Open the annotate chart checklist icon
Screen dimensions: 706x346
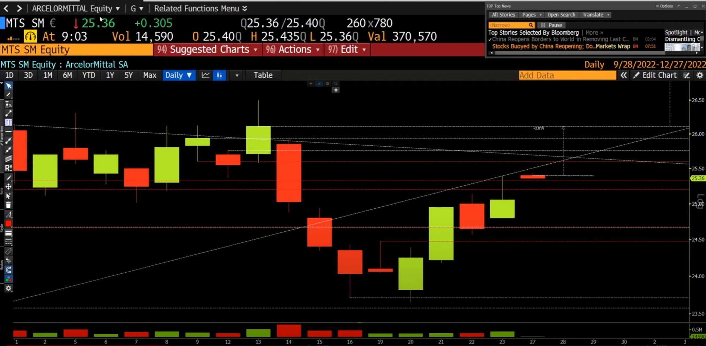[x=687, y=75]
